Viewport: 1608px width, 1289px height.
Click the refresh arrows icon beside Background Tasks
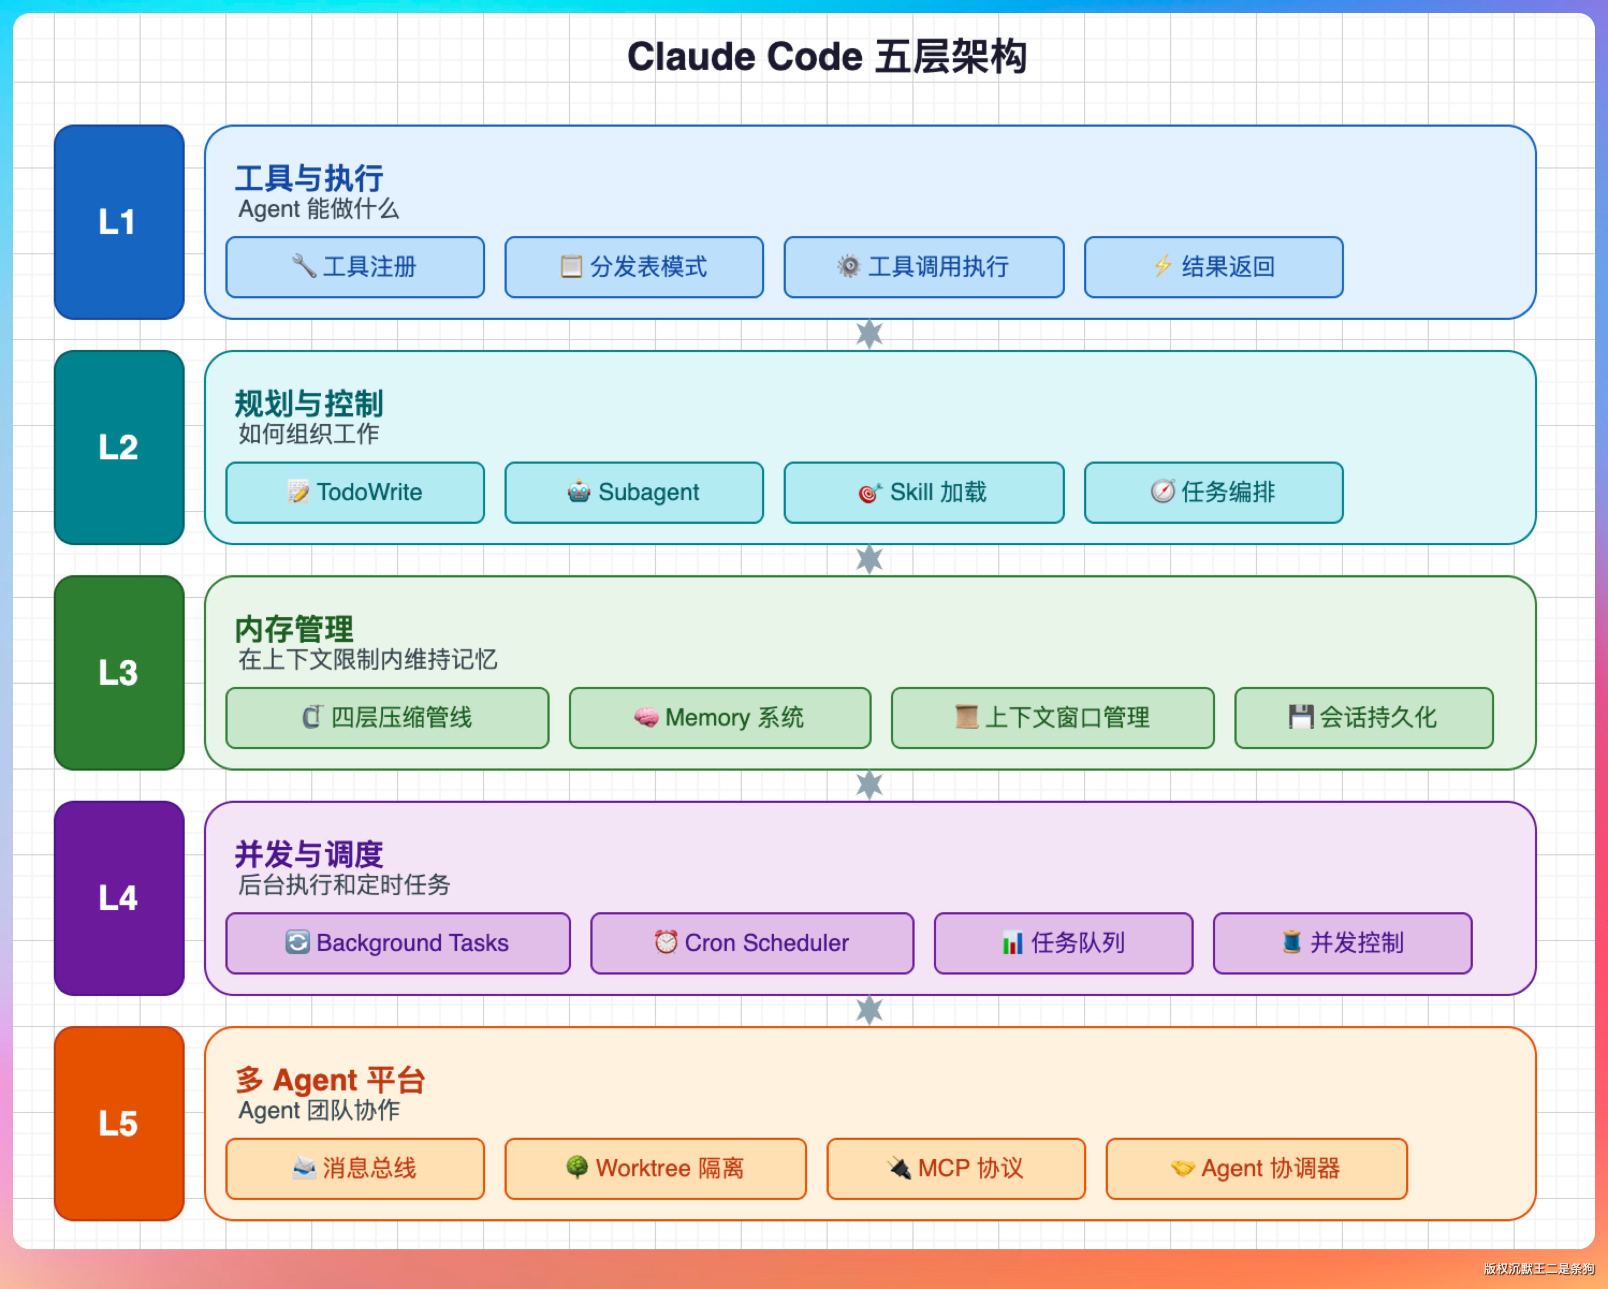coord(297,942)
